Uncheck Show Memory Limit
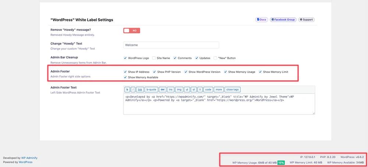The image size is (368, 167). pos(260,72)
